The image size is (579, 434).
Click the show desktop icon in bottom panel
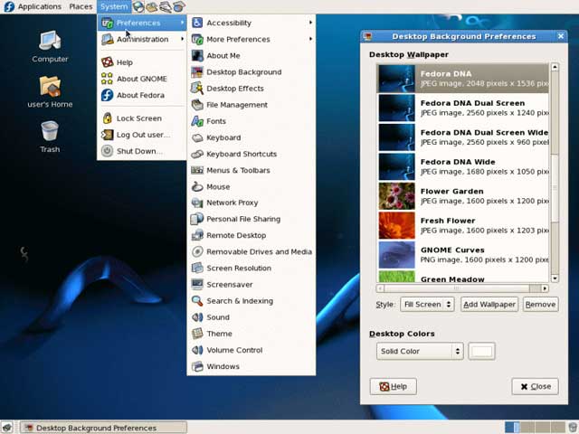tap(7, 428)
